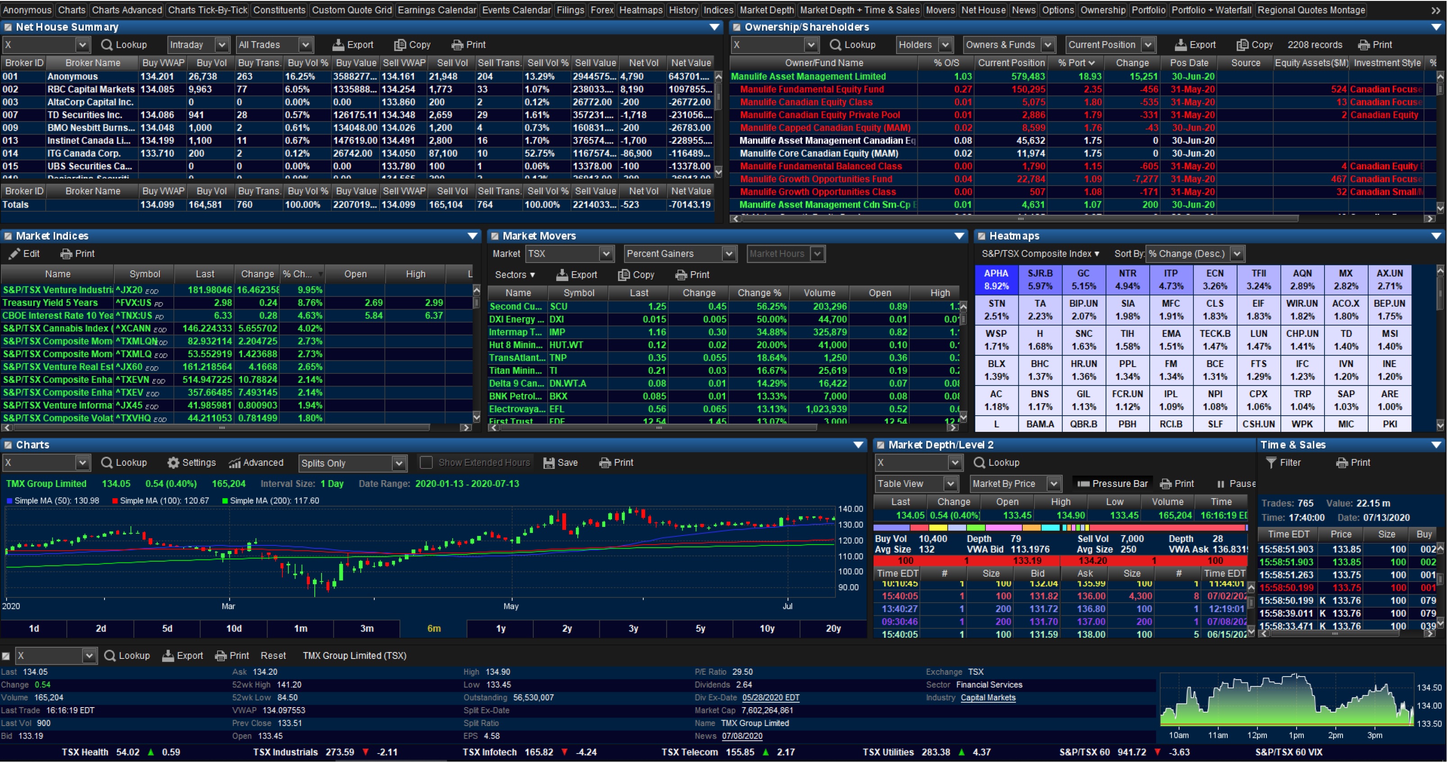
Task: Switch to the Net House tab
Action: coord(983,9)
